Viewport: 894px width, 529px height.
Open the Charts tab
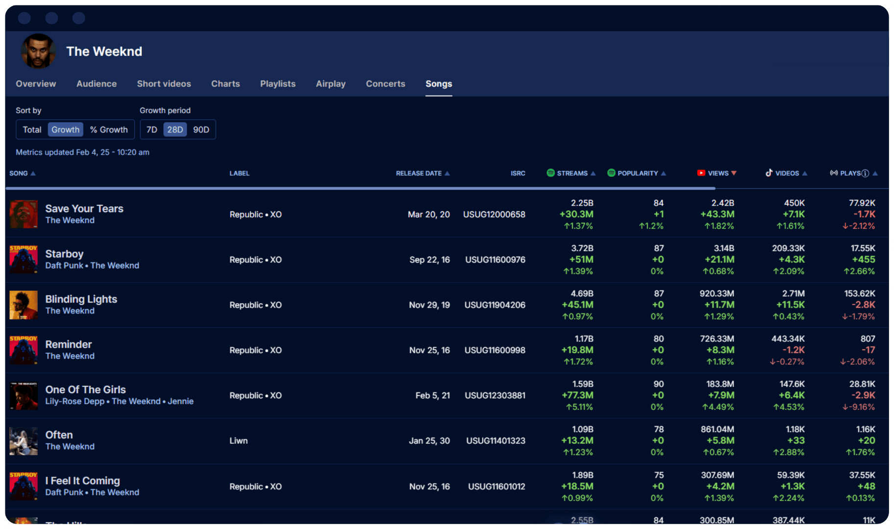coord(225,84)
